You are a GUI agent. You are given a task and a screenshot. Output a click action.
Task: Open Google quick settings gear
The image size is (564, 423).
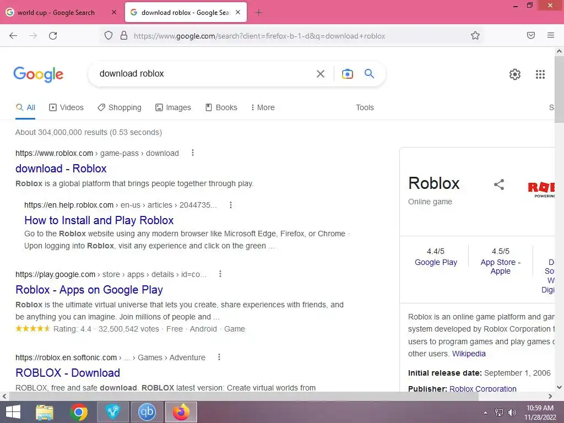[515, 74]
